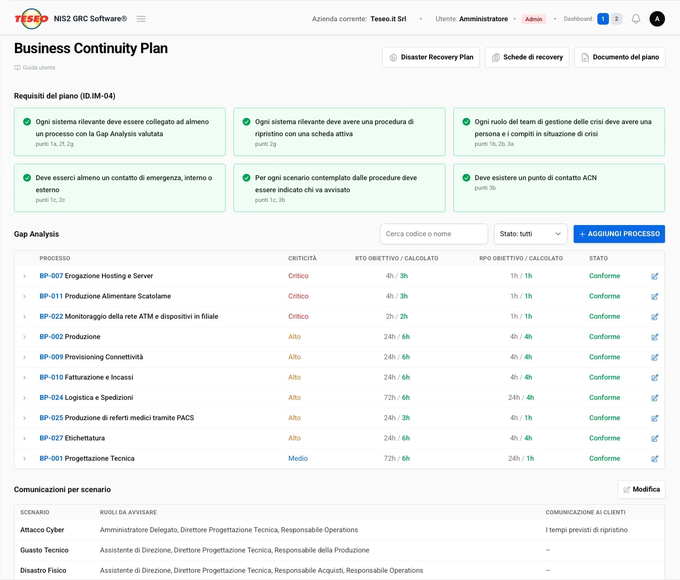
Task: Click AGGIUNGI PROCESSO button
Action: [619, 234]
